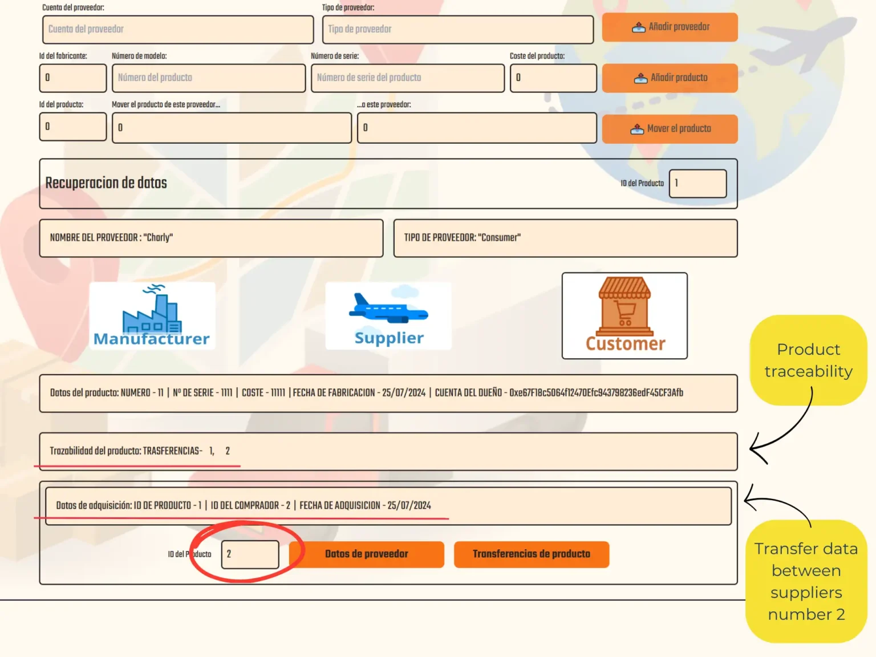876x657 pixels.
Task: Select the Supplier airplane icon
Action: click(x=388, y=310)
